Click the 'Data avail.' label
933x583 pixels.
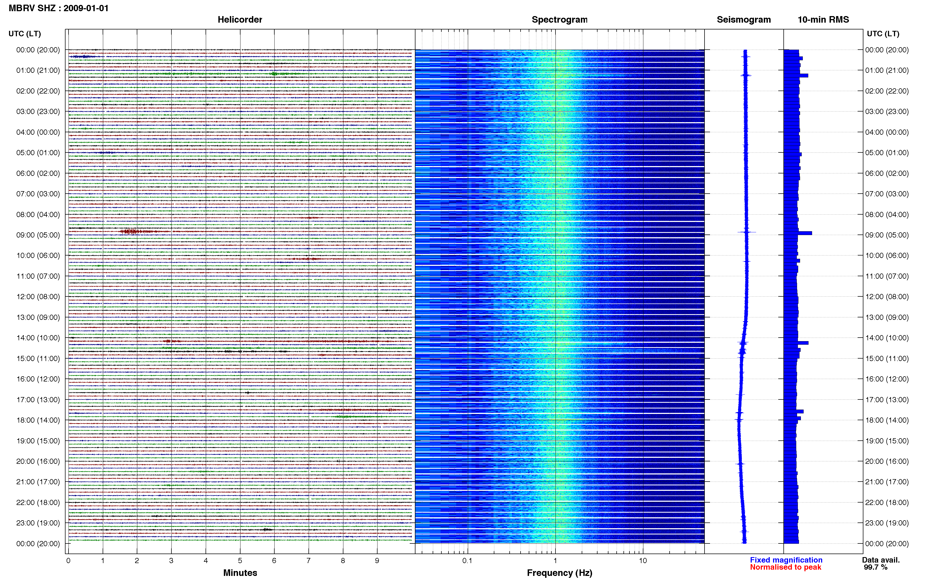[881, 560]
